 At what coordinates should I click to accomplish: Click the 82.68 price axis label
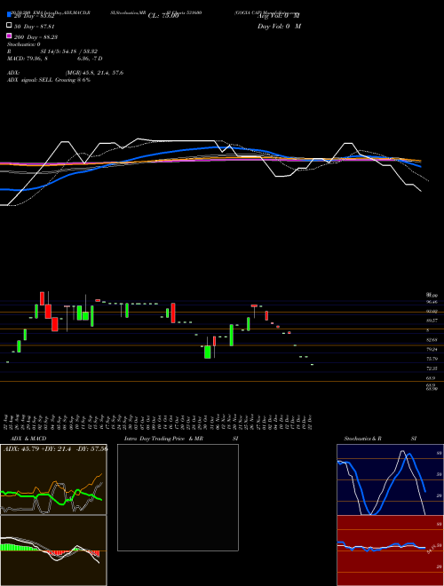[x=432, y=340]
